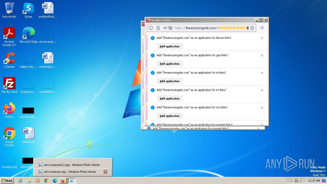
Task: Select Microsoft Edge desktop shortcut
Action: click(28, 35)
